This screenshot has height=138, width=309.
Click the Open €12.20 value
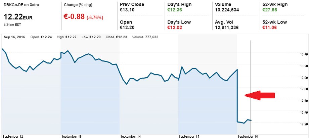127,28
